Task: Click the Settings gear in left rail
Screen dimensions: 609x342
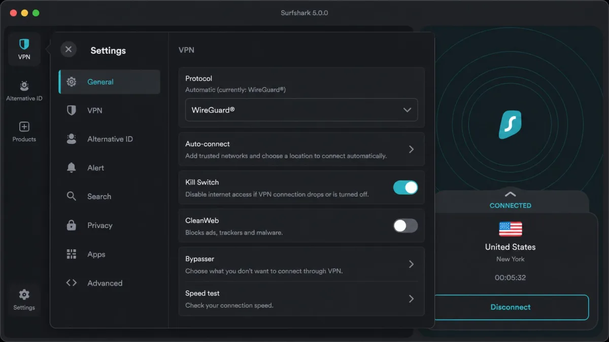Action: (x=24, y=294)
